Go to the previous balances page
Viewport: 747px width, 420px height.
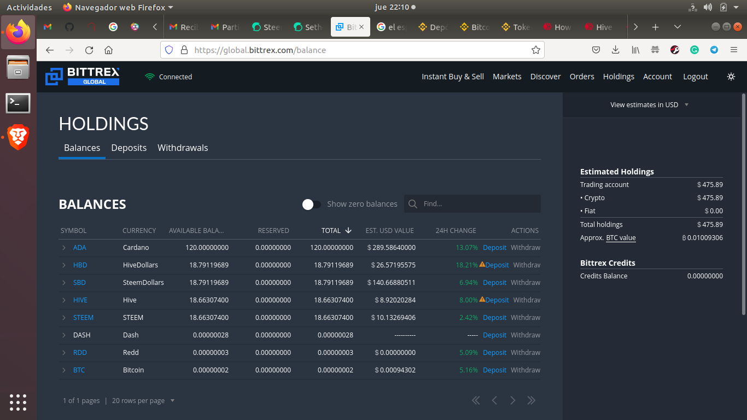point(494,400)
